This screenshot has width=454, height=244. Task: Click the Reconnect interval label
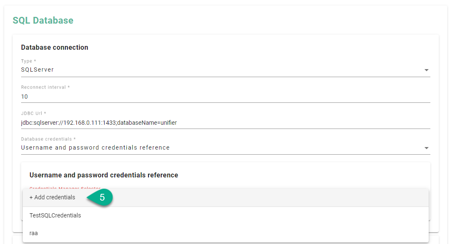coord(45,87)
